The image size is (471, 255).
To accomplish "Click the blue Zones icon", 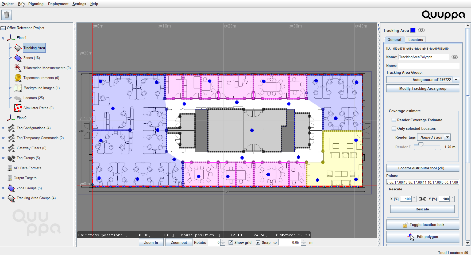I will (x=18, y=58).
